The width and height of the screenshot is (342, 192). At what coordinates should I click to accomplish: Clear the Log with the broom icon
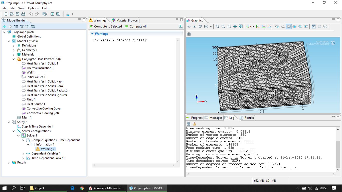click(194, 124)
